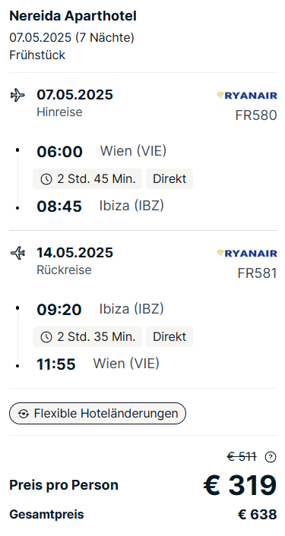Click the € 319 price per person
This screenshot has height=536, width=285.
[240, 485]
